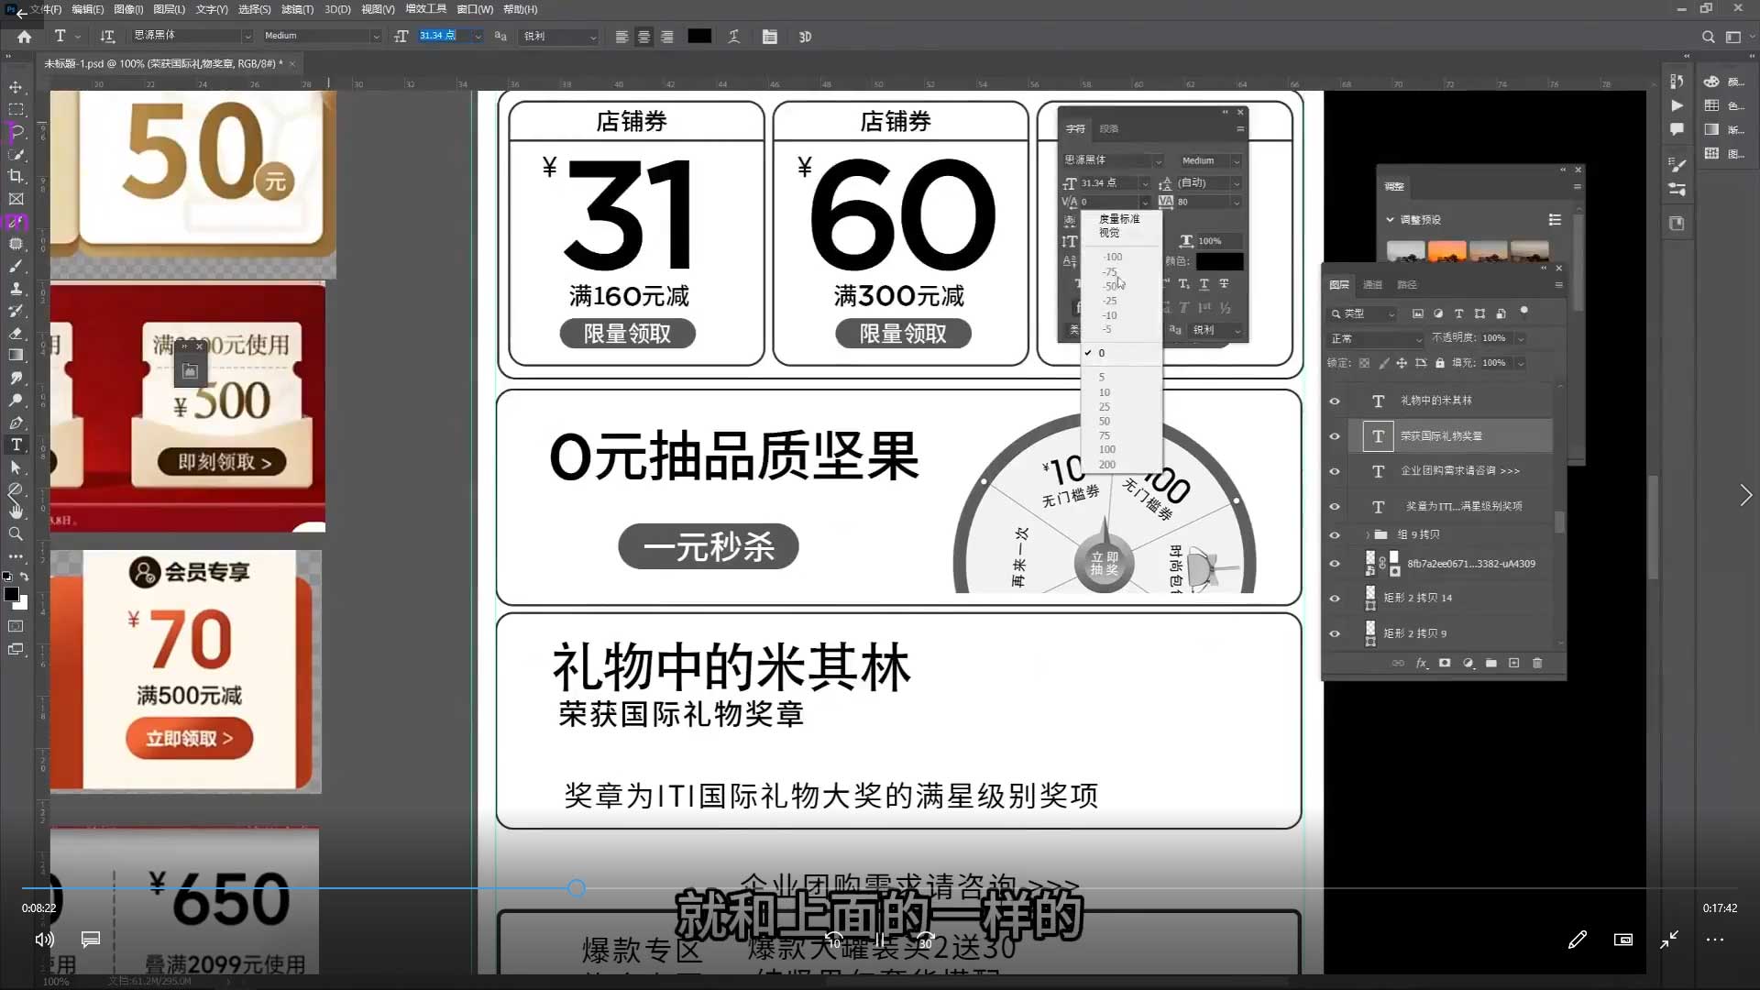Select the Move tool in the left toolbar
The width and height of the screenshot is (1760, 990).
pyautogui.click(x=16, y=87)
